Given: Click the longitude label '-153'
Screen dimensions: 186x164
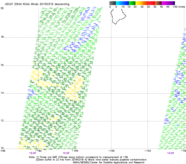Looking at the screenshot, I should pyautogui.click(x=148, y=151).
